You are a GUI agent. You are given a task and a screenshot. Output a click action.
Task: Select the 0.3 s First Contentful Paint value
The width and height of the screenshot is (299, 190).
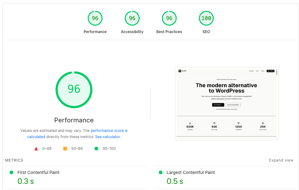[x=26, y=181]
